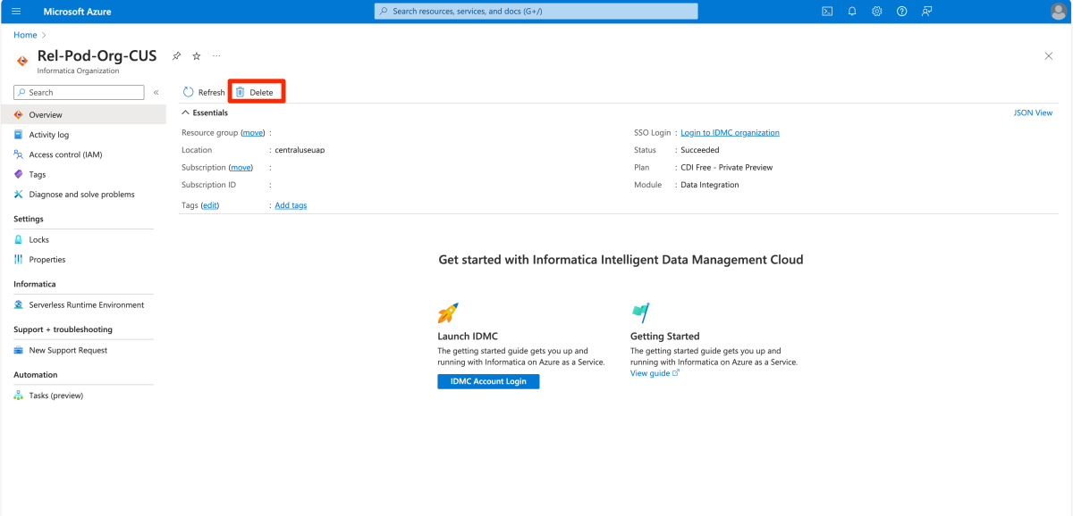Open the feedback icon in the top bar

(926, 11)
